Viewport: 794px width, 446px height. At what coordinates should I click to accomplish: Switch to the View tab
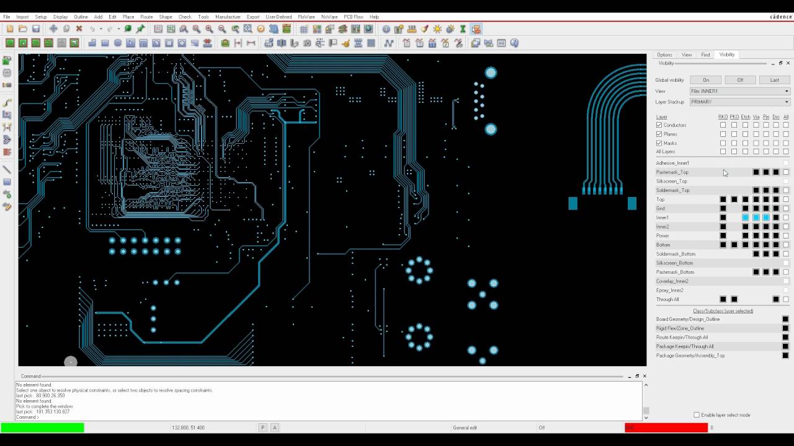point(687,55)
